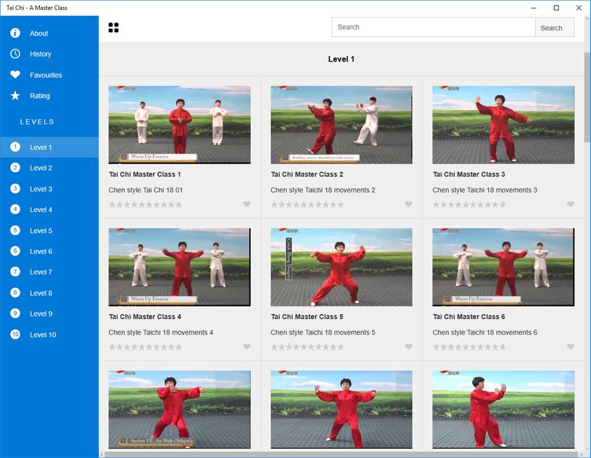Open the Walk Obliquely video thumbnail

(x=179, y=409)
